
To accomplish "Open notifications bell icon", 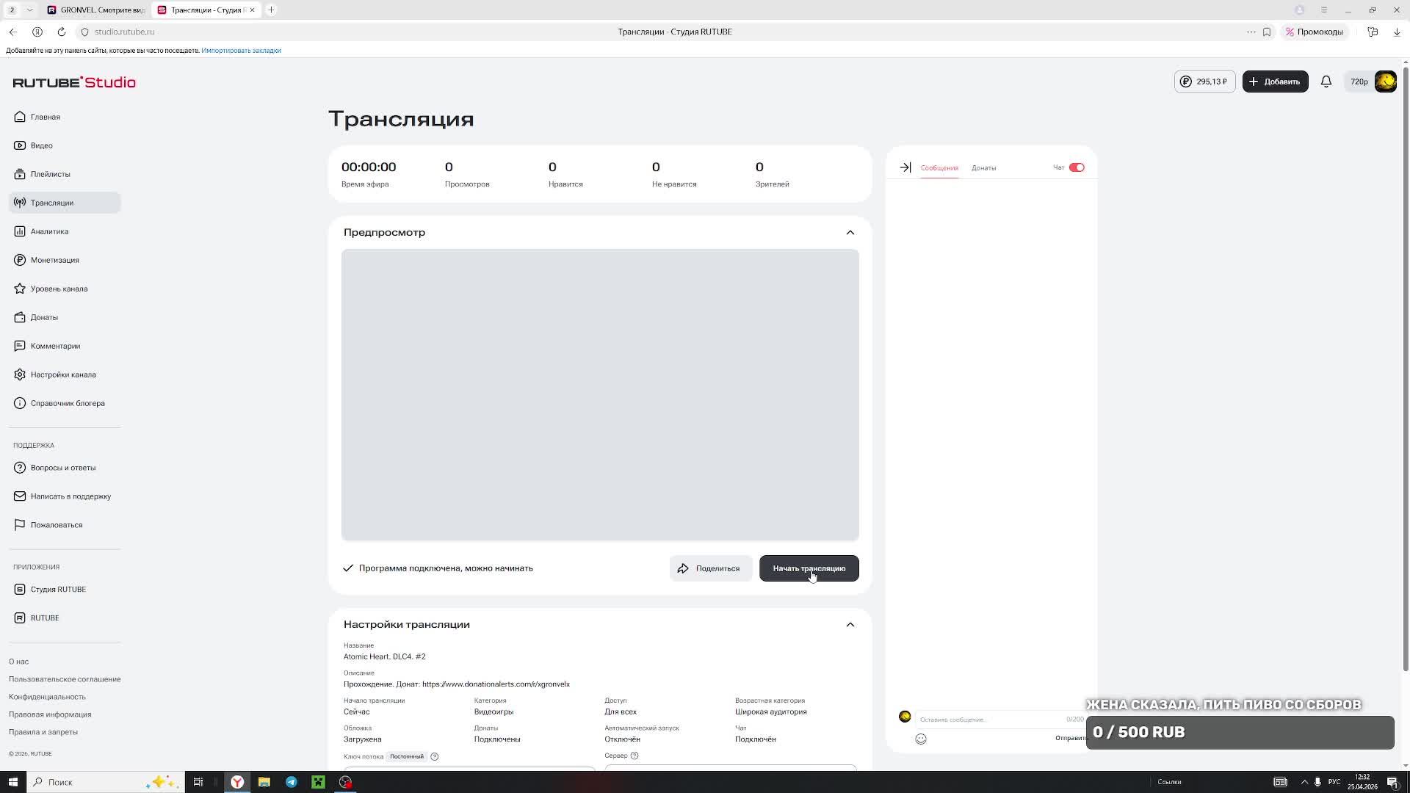I will click(1326, 82).
